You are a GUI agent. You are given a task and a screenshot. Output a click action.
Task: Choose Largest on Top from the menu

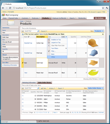click(56, 42)
